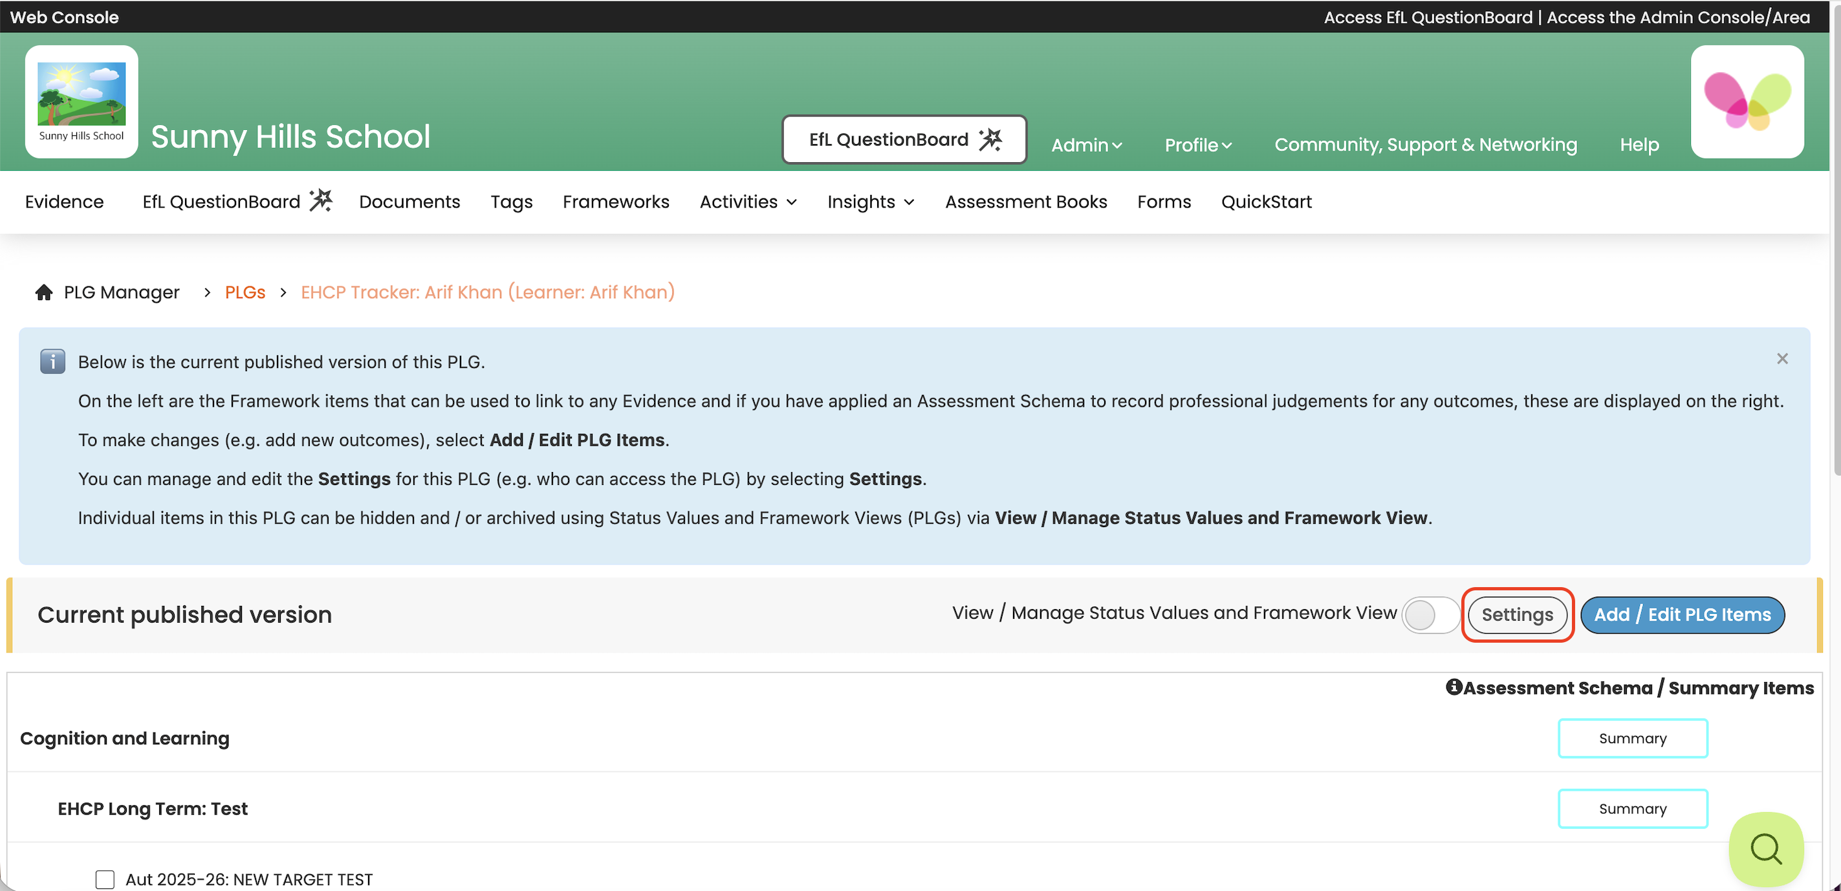Image resolution: width=1841 pixels, height=891 pixels.
Task: Click the Settings button
Action: tap(1516, 614)
